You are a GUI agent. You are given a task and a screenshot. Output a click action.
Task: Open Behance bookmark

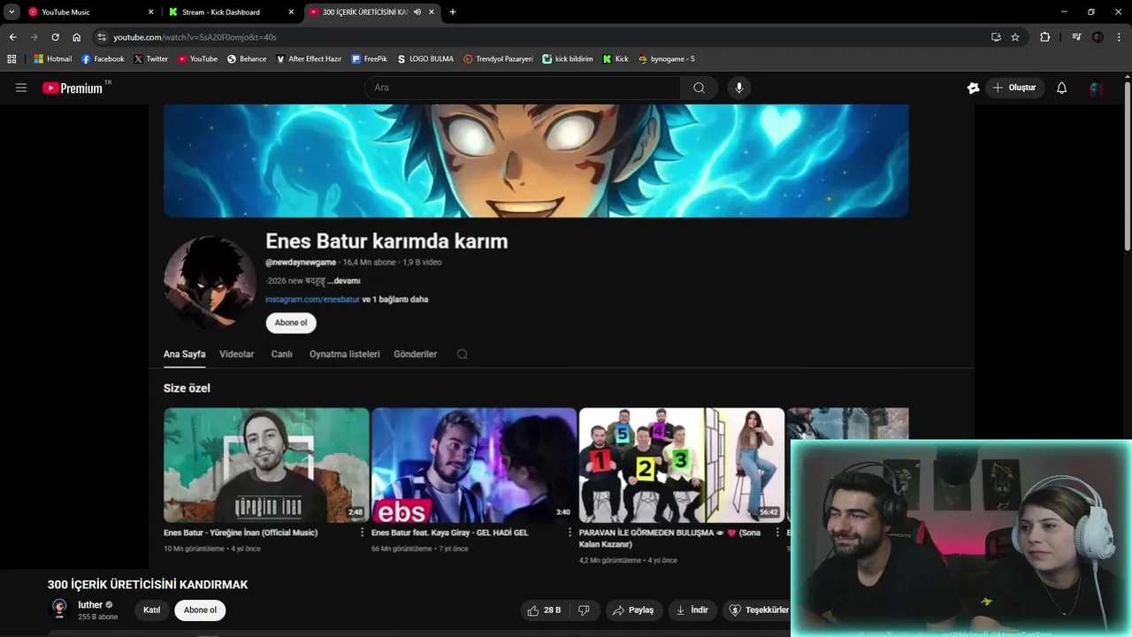[x=247, y=59]
